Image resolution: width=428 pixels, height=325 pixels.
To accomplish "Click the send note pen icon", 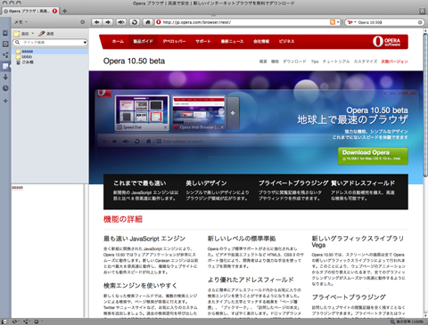I will (42, 34).
